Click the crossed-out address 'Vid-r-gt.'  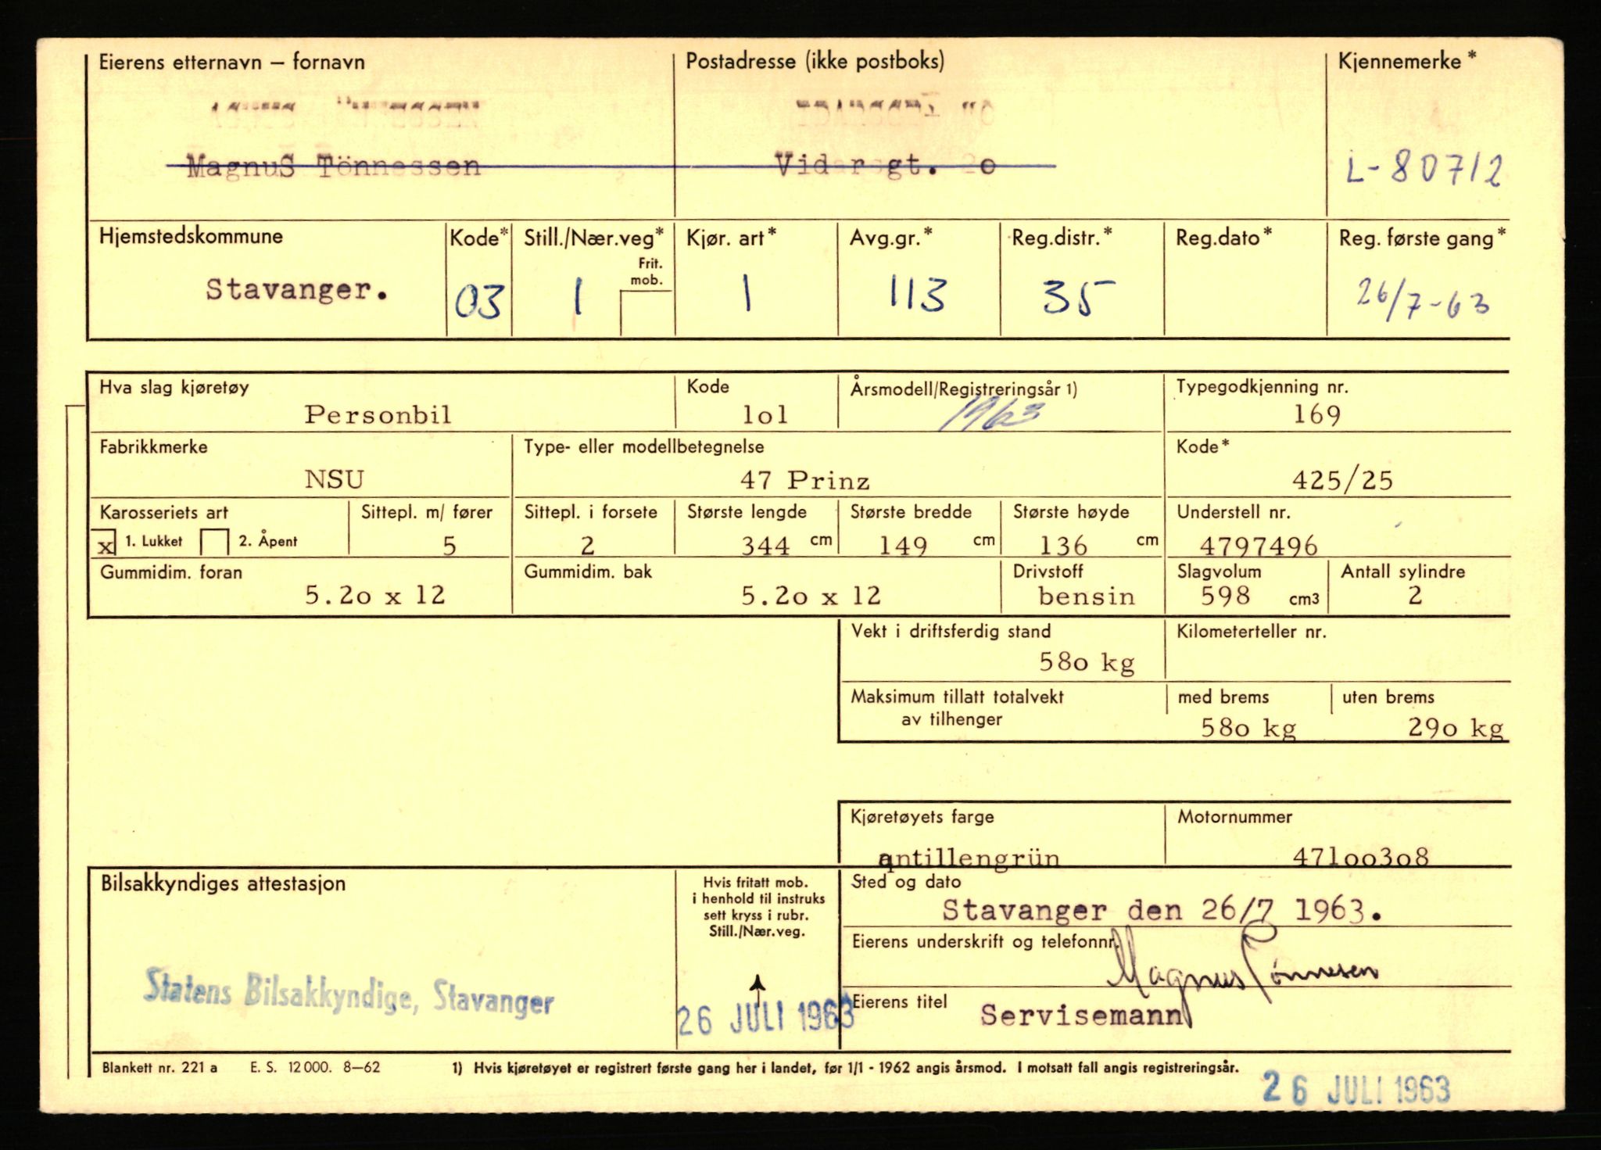(885, 166)
